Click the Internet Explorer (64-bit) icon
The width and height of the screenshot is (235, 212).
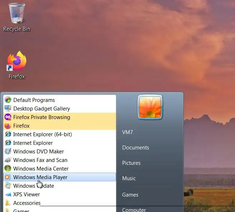click(x=8, y=134)
